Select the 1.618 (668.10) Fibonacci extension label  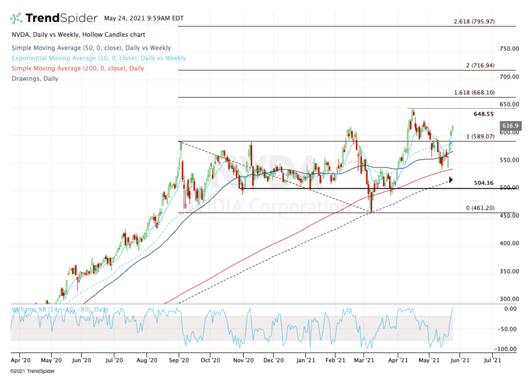474,92
